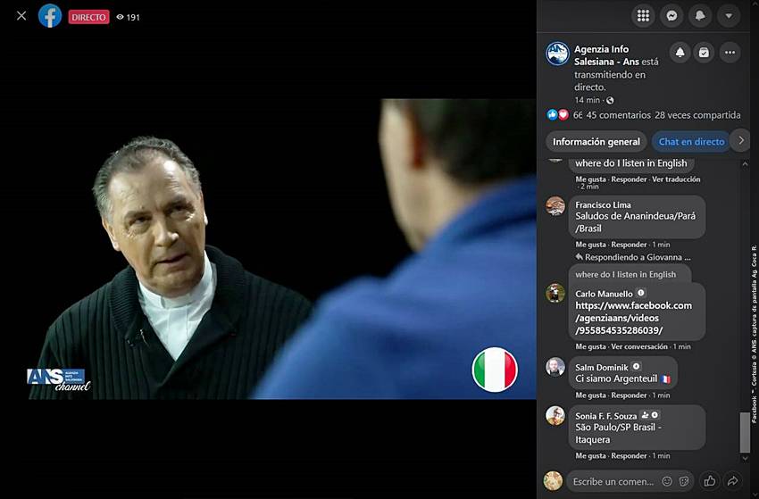
Task: Open Ver conversación under Carlo Manuello
Action: click(639, 346)
